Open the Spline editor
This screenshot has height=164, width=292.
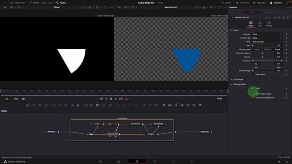point(226,3)
